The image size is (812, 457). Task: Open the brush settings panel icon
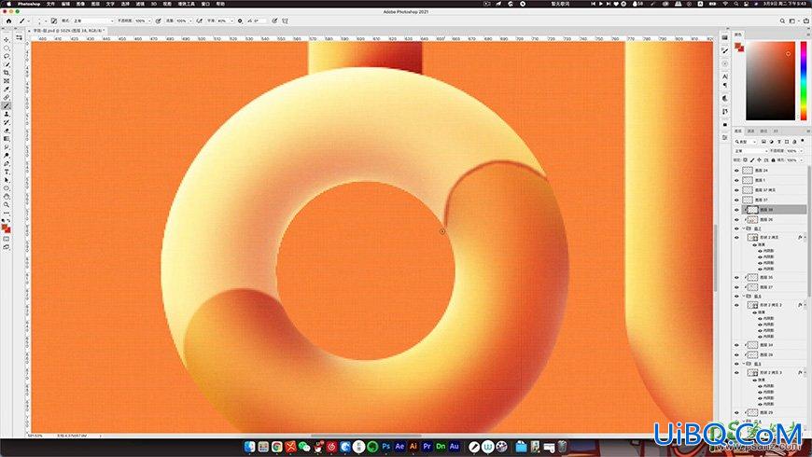coord(54,21)
